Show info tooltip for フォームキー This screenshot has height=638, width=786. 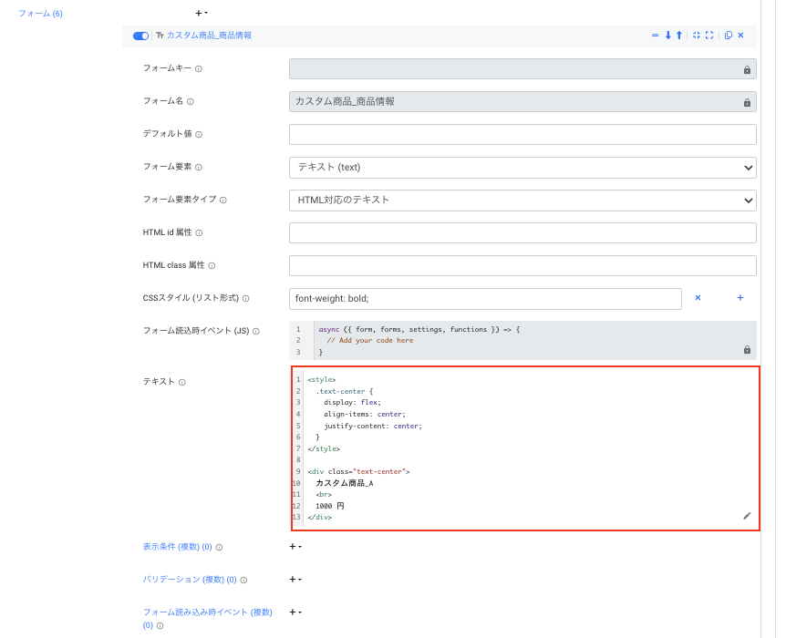199,68
